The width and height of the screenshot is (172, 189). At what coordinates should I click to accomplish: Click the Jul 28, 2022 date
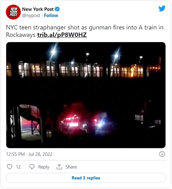(40, 154)
